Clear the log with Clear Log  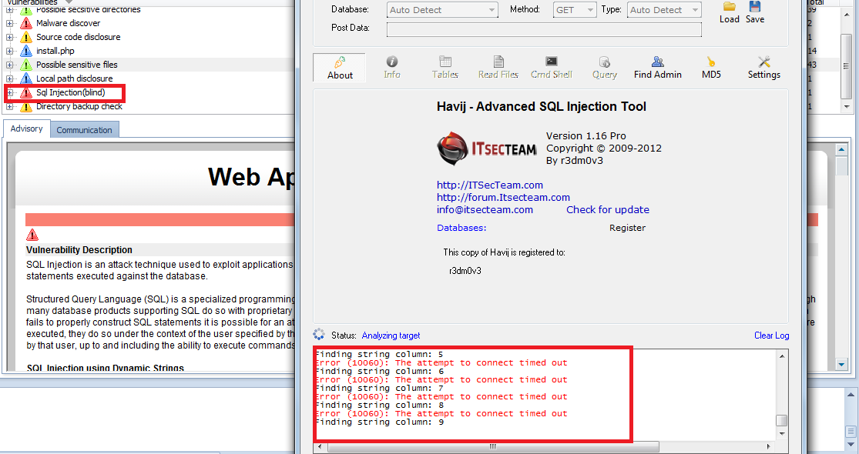pos(771,335)
